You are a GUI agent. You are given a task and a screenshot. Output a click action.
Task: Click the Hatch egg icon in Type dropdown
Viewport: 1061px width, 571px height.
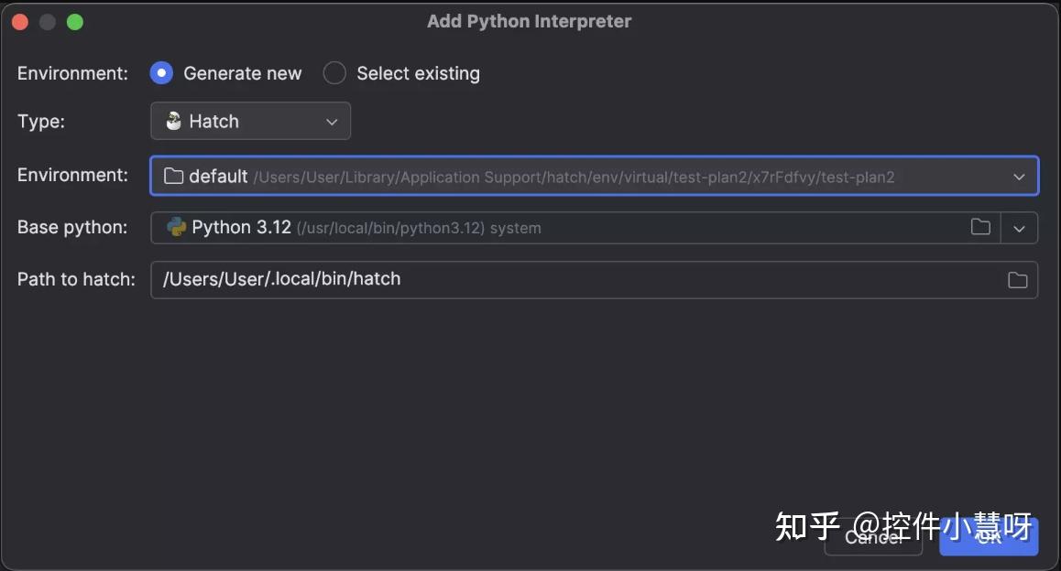(x=174, y=120)
